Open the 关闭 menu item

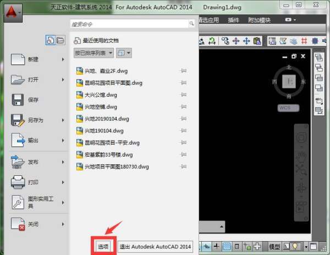tap(37, 224)
